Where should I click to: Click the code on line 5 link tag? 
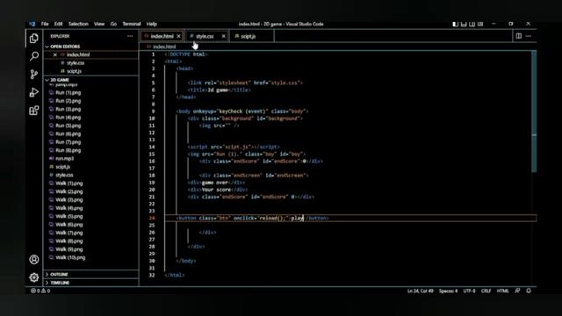(x=245, y=83)
